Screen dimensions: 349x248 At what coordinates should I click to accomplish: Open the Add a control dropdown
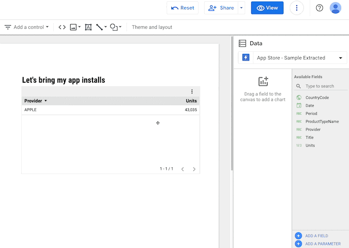coord(27,27)
